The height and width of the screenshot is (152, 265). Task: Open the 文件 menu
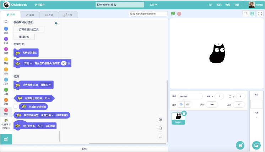[x=153, y=5]
